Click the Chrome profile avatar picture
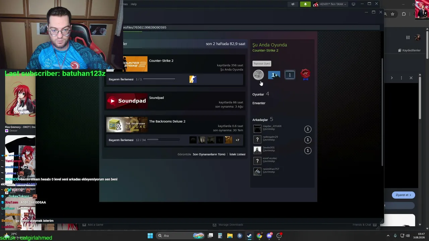 [418, 37]
